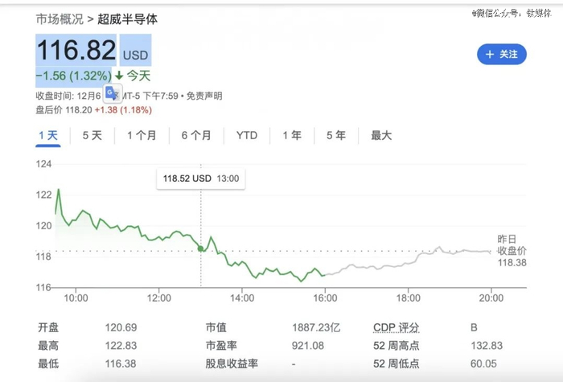The width and height of the screenshot is (563, 382).
Task: Click the 116.82 price text
Action: [76, 50]
